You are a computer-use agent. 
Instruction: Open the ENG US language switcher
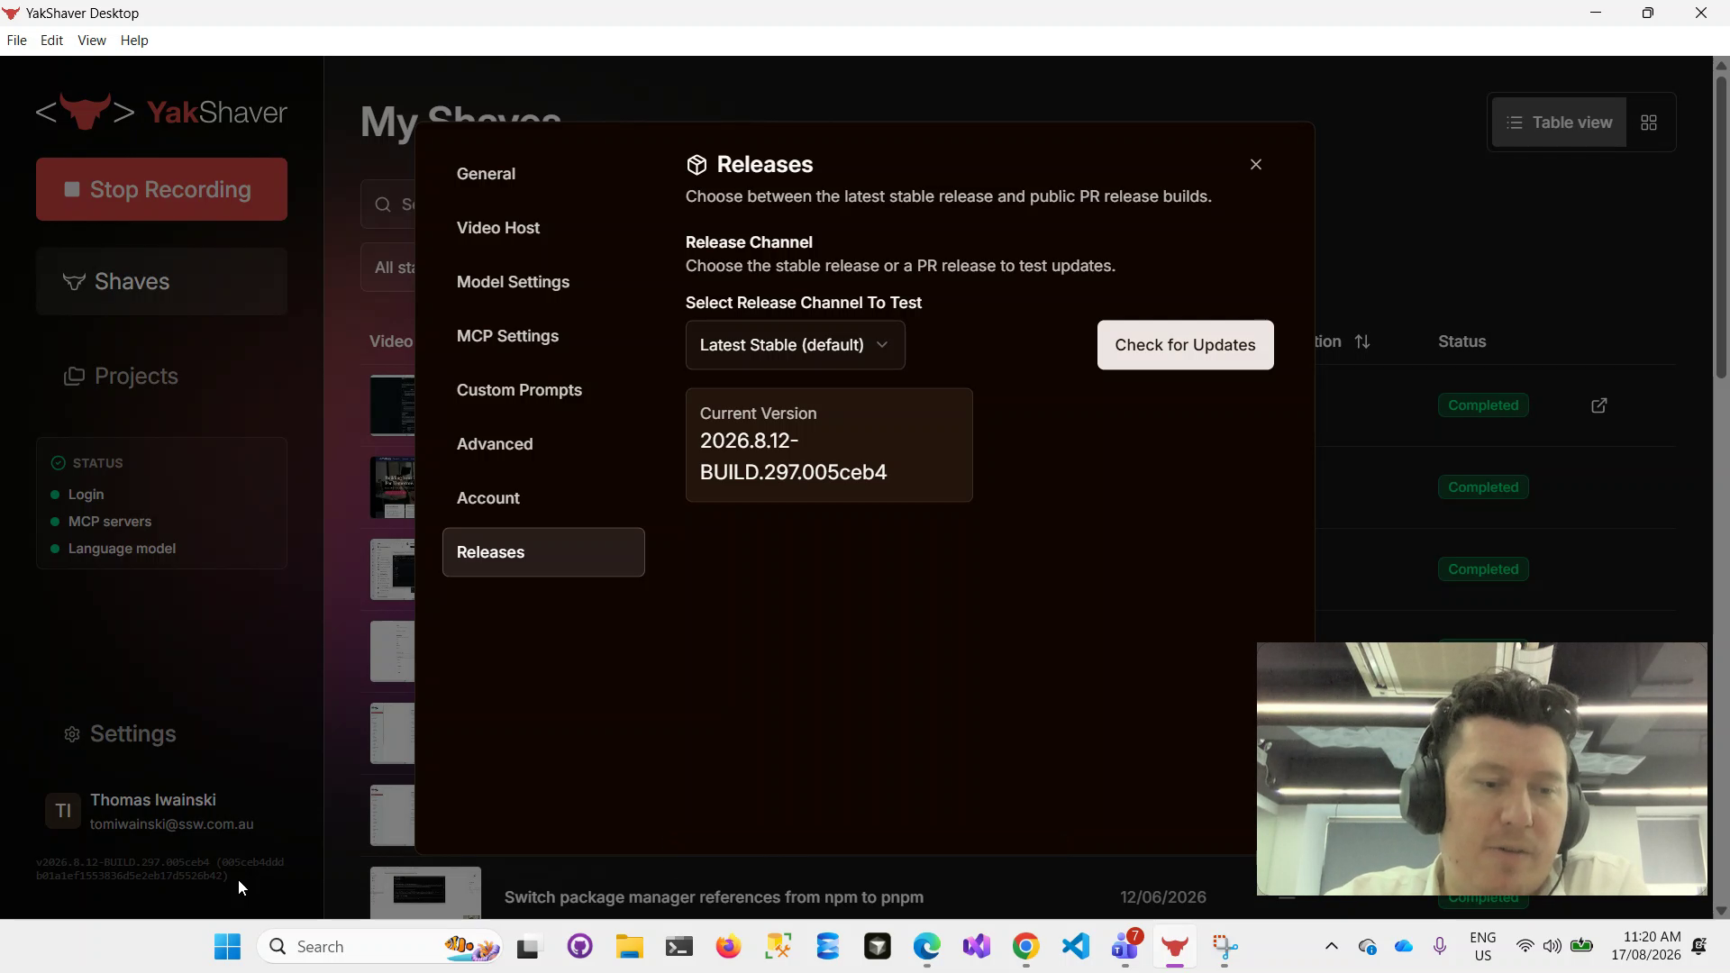pos(1482,947)
